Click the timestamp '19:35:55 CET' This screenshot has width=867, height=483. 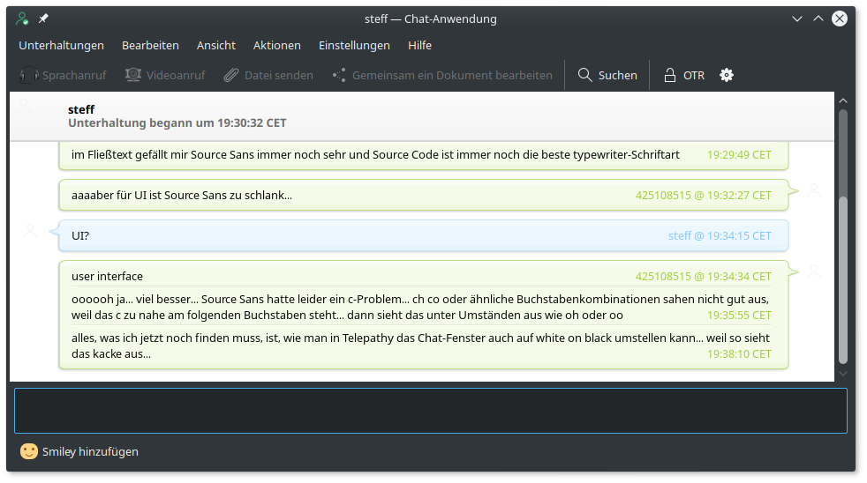[739, 316]
